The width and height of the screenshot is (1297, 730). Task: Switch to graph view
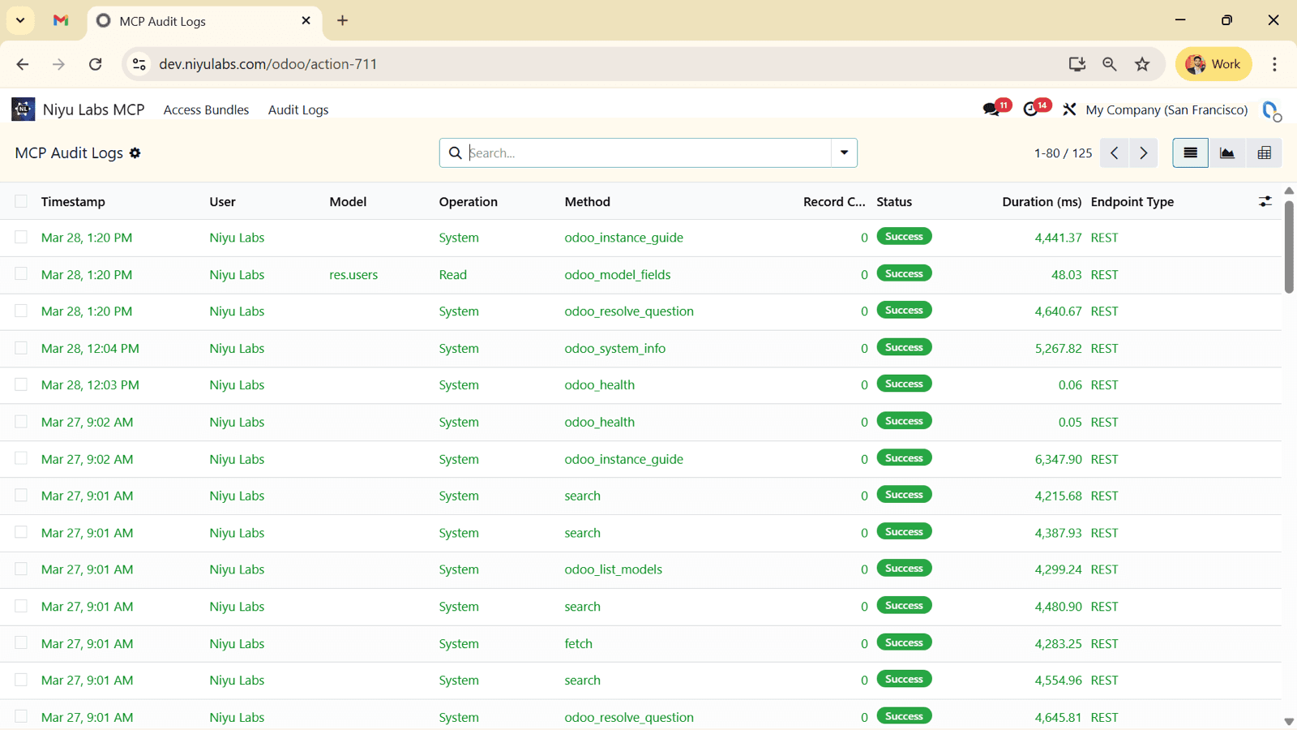pos(1227,152)
